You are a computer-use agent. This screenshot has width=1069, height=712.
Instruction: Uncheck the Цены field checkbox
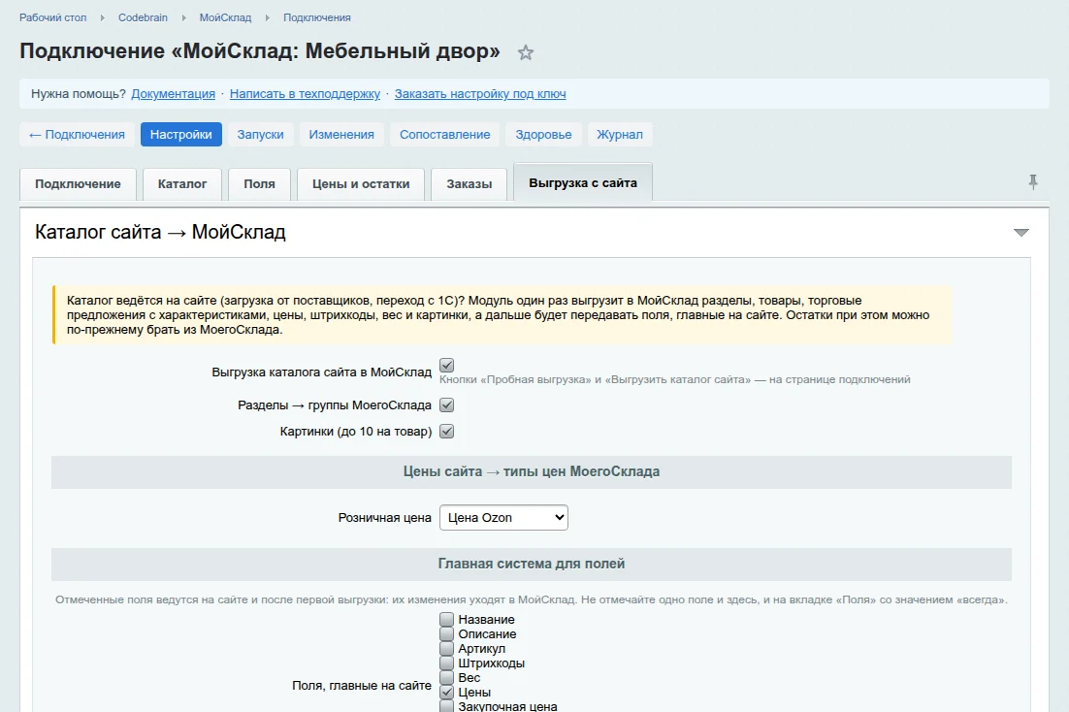[446, 693]
